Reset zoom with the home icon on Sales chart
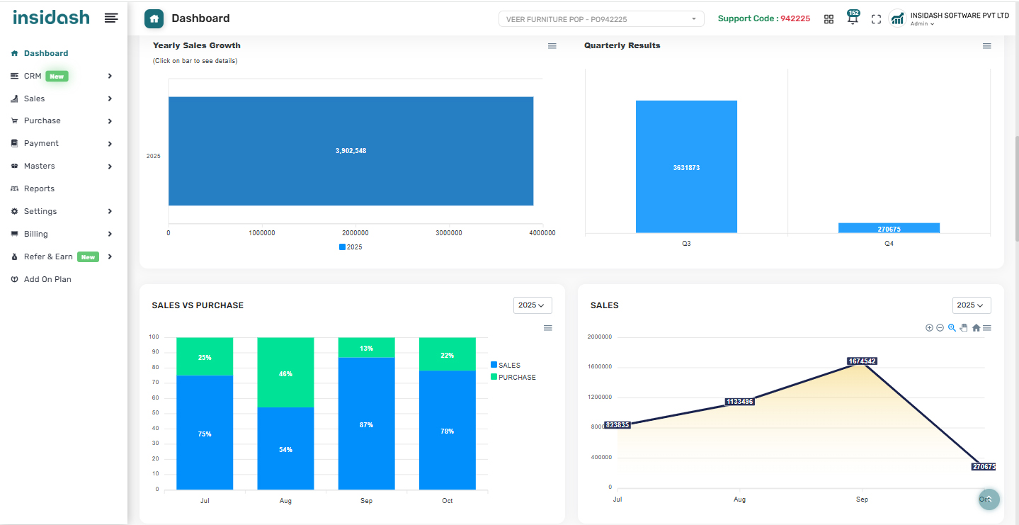The height and width of the screenshot is (525, 1019). tap(976, 328)
